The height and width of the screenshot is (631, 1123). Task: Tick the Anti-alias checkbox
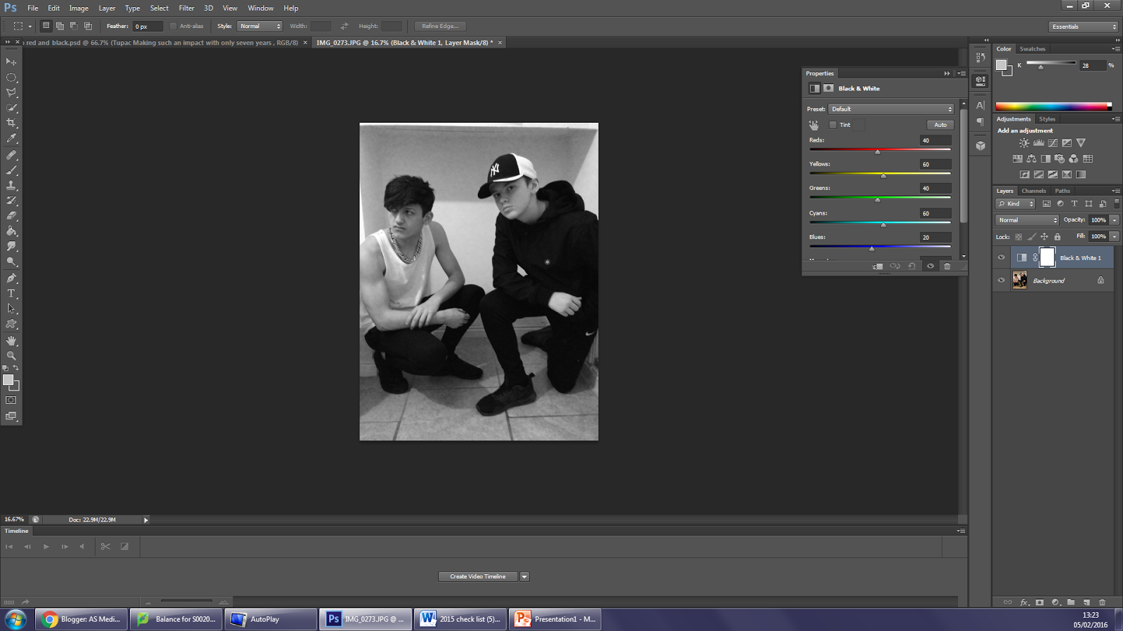(x=173, y=26)
